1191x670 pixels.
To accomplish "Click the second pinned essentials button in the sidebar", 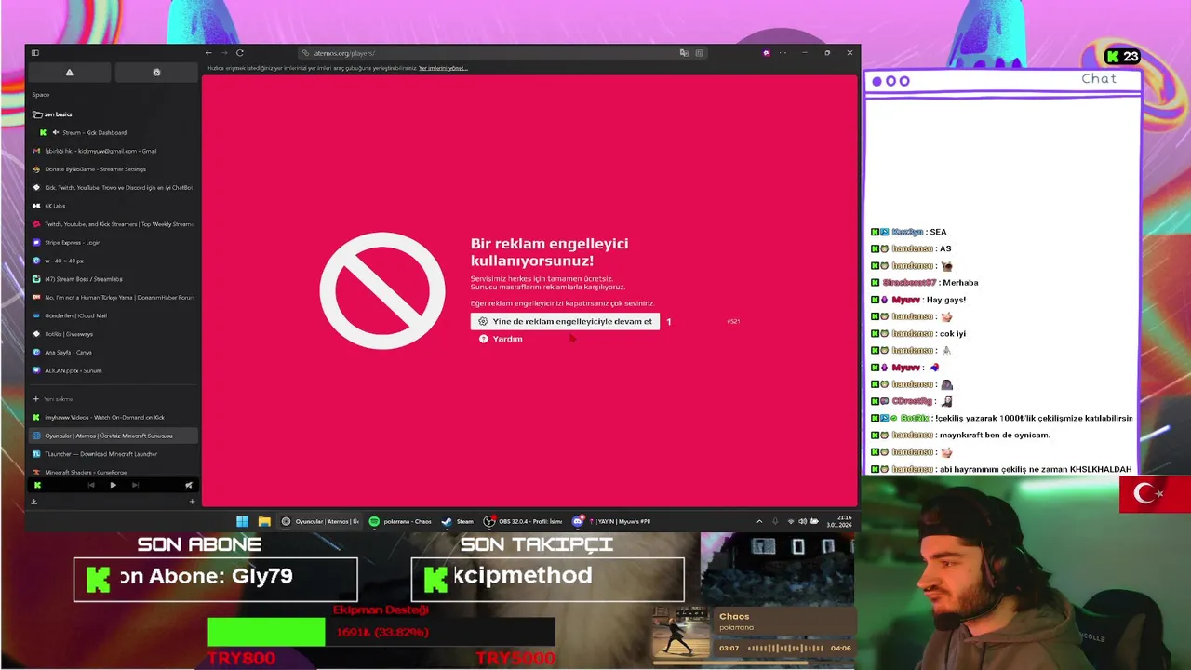I will (156, 73).
